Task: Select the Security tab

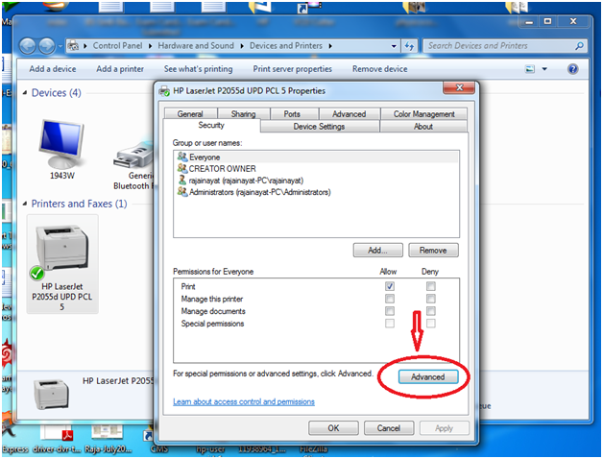Action: point(211,125)
